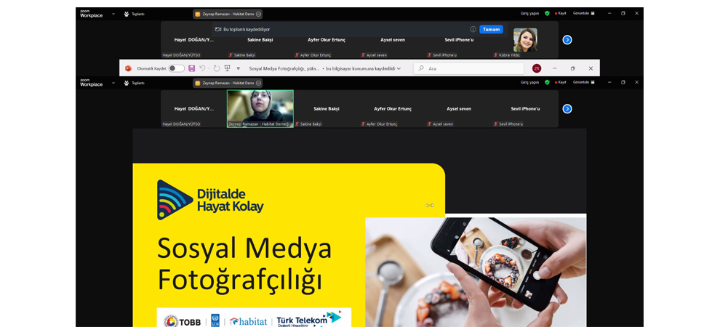
Task: Click habitat logo on slide
Action: [248, 321]
